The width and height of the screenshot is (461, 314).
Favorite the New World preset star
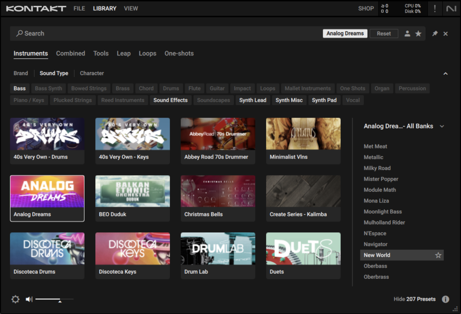(438, 255)
